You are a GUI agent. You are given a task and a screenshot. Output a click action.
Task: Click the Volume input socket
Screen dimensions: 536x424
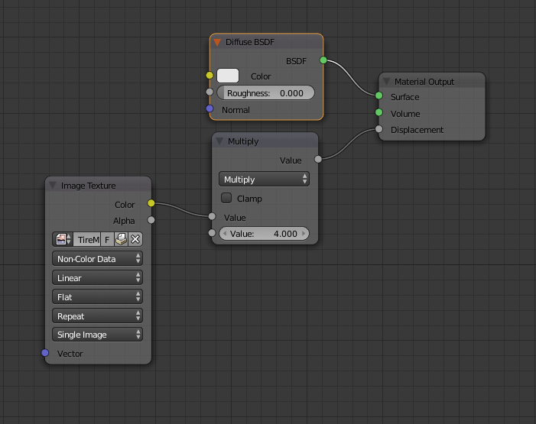coord(378,112)
